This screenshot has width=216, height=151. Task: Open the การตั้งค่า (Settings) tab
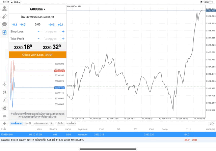pyautogui.click(x=71, y=124)
